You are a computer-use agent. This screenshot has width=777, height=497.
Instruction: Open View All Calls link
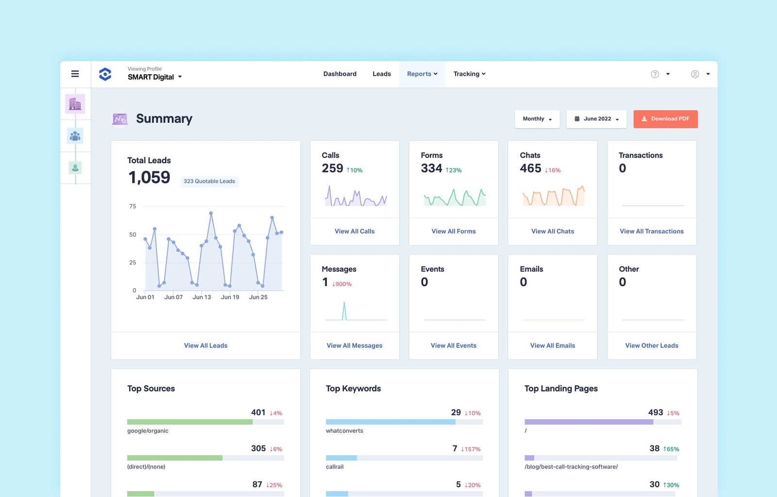(x=355, y=231)
